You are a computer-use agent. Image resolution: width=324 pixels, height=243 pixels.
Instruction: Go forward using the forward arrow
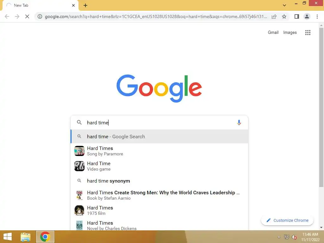17,16
